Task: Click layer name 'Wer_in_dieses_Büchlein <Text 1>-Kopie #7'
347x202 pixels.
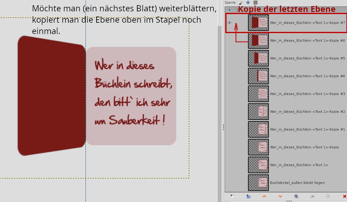Action: coord(307,23)
